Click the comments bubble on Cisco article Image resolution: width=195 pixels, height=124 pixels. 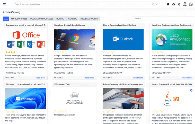pos(158,78)
